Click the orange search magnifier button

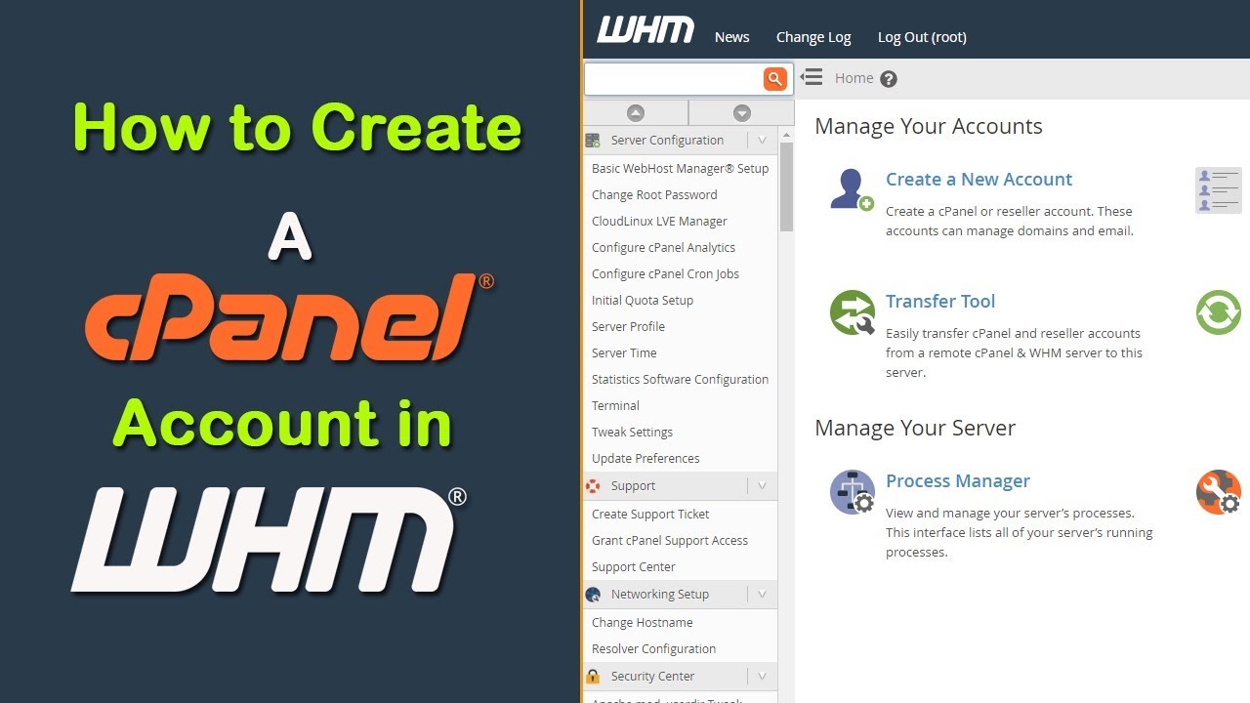[x=774, y=79]
